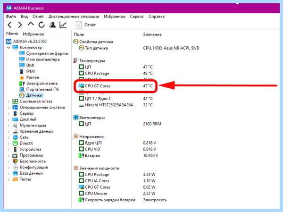Viewport: 283px width, 212px height.
Task: Click the CPU Package temperature checkbox icon
Action: [82, 73]
